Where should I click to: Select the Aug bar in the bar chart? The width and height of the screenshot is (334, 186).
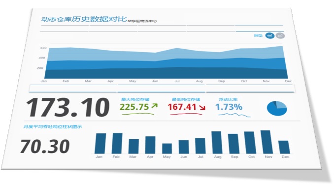(x=217, y=142)
